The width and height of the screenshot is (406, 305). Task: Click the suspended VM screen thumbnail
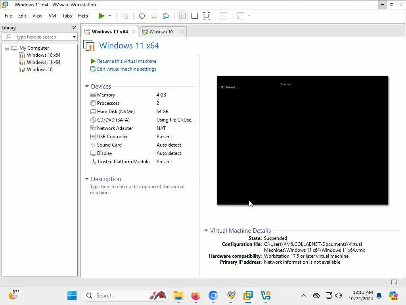click(302, 140)
